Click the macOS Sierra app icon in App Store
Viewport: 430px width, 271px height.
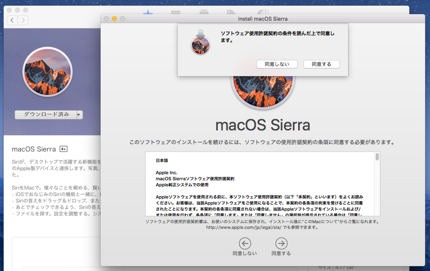click(47, 72)
